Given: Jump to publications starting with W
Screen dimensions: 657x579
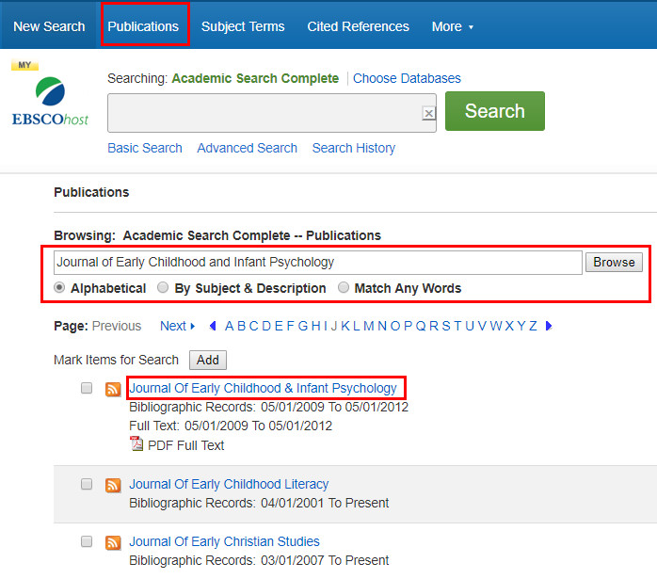Looking at the screenshot, I should [496, 326].
